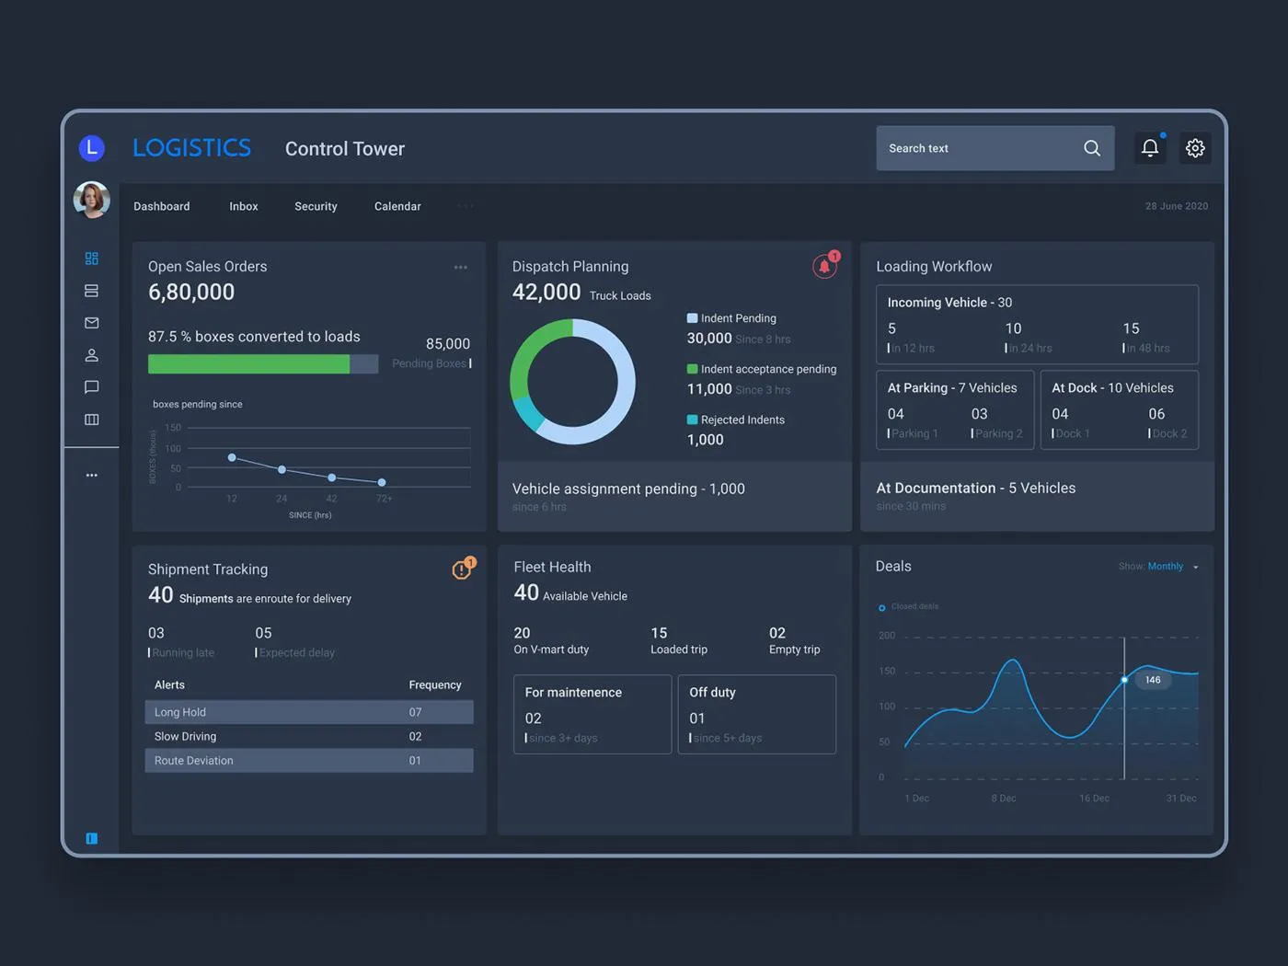
Task: Click the 146 data point on Deals chart
Action: (x=1124, y=680)
